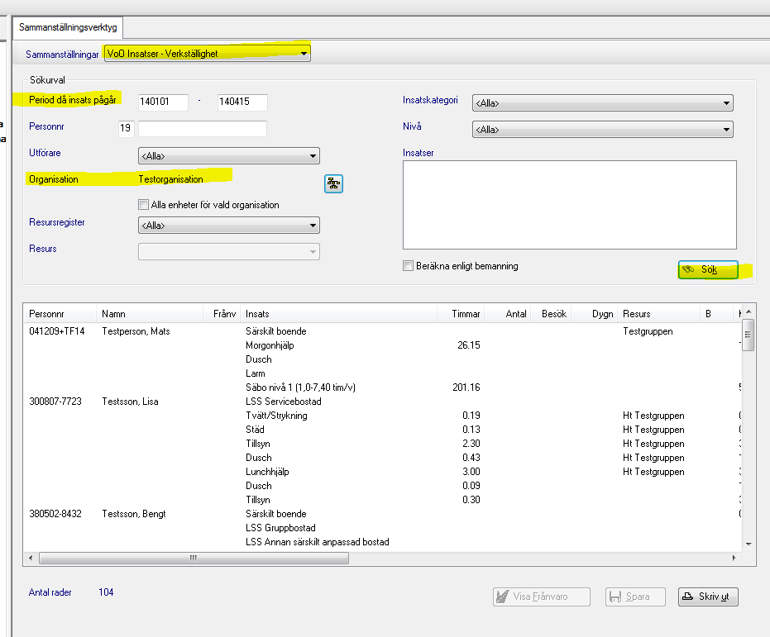Image resolution: width=770 pixels, height=637 pixels.
Task: Click the Antal rader value 104
Action: (106, 592)
